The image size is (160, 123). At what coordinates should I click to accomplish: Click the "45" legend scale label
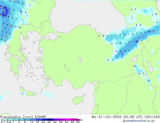[72, 122]
